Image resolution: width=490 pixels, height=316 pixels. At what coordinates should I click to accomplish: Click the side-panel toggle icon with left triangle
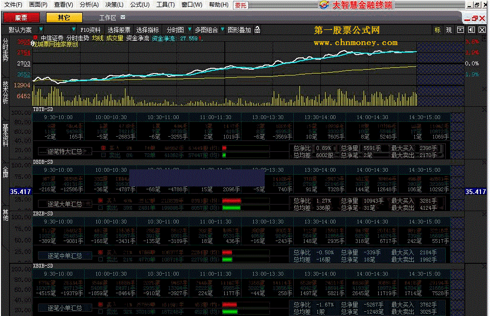coord(471,29)
